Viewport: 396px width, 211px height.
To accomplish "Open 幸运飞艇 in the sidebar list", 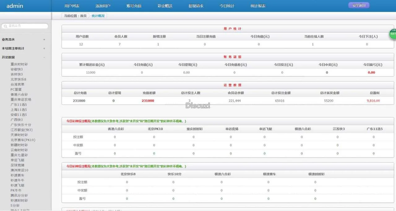I will (17, 160).
